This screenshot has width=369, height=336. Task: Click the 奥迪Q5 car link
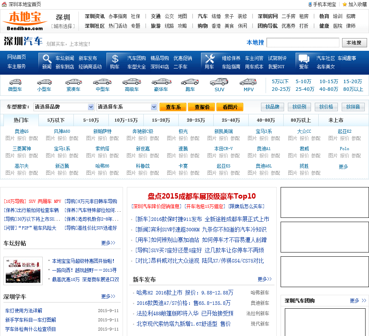coord(22,132)
